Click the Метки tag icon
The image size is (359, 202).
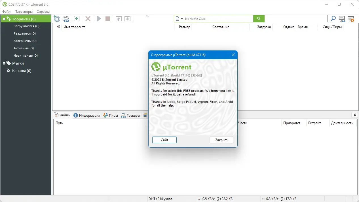(9, 63)
